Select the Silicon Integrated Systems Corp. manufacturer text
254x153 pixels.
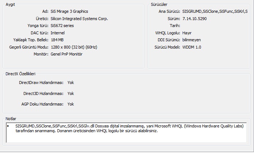tap(79, 19)
